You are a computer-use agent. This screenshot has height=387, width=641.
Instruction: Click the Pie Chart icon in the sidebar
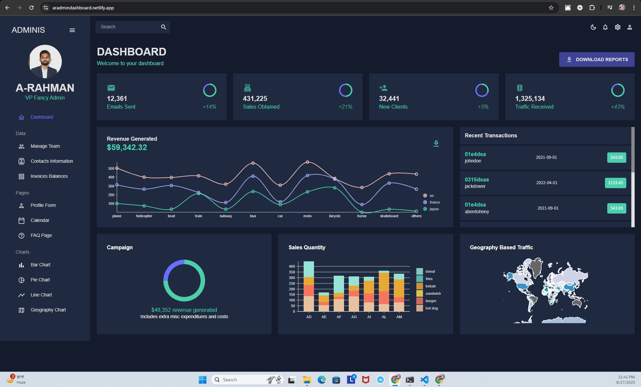[21, 280]
